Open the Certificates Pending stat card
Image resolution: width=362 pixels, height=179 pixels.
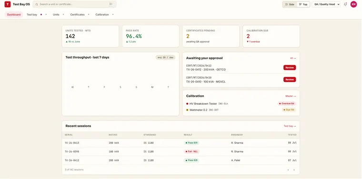[211, 36]
